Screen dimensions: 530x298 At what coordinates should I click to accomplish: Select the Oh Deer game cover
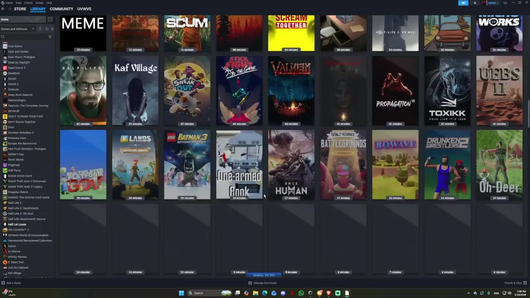[499, 165]
